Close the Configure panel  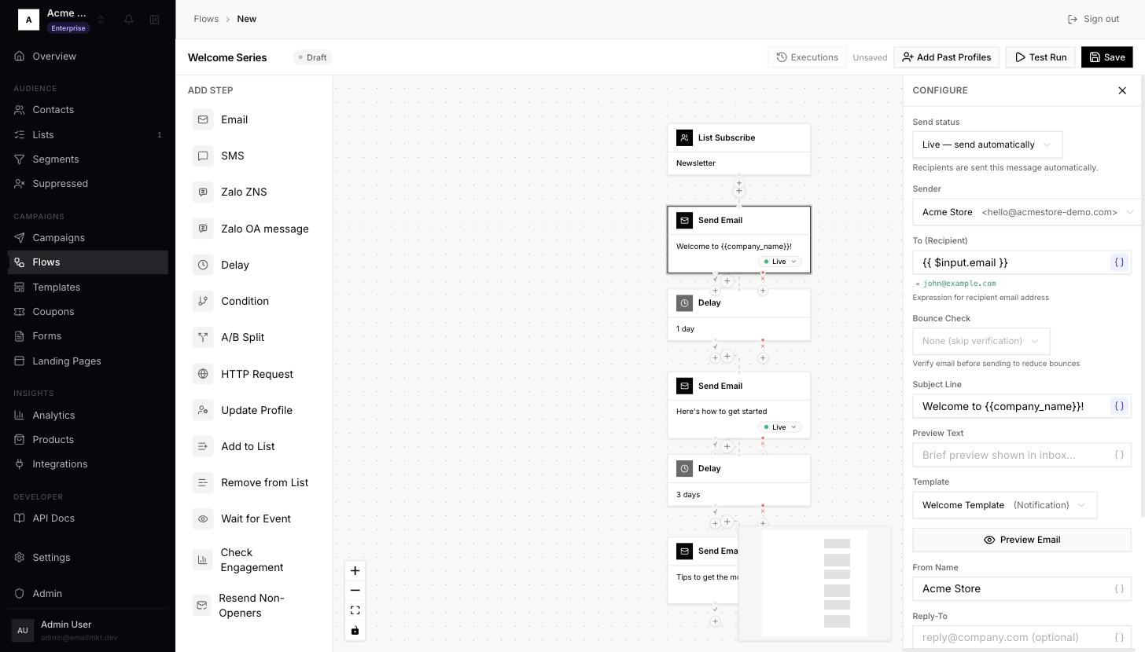pos(1122,91)
